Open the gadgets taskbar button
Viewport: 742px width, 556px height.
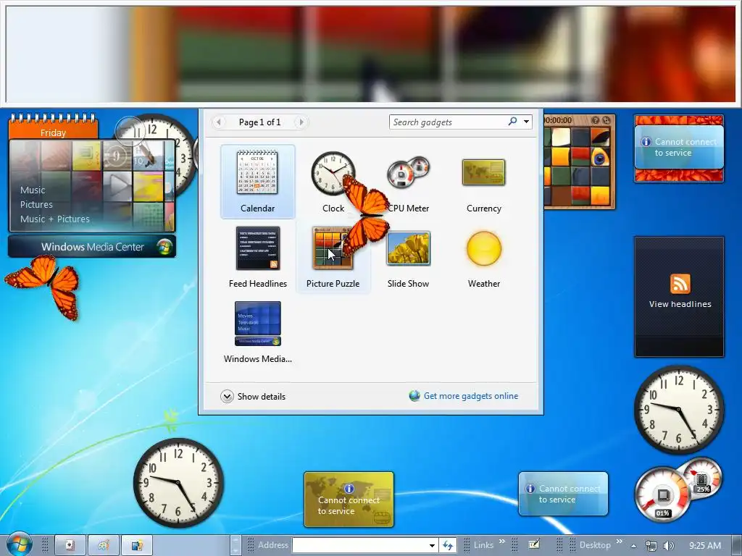click(137, 545)
